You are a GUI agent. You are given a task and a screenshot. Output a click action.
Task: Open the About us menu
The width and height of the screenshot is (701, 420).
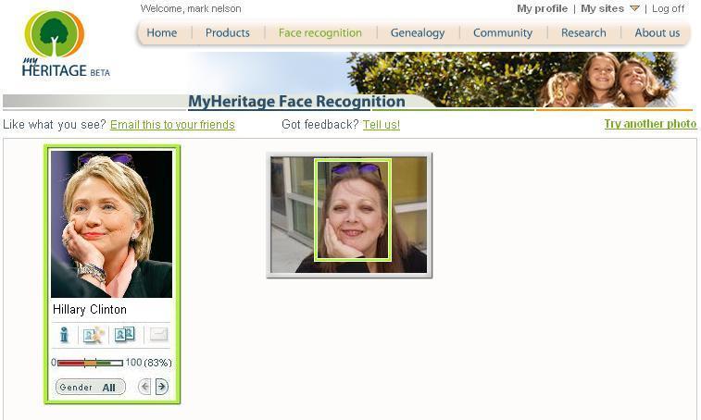coord(657,32)
